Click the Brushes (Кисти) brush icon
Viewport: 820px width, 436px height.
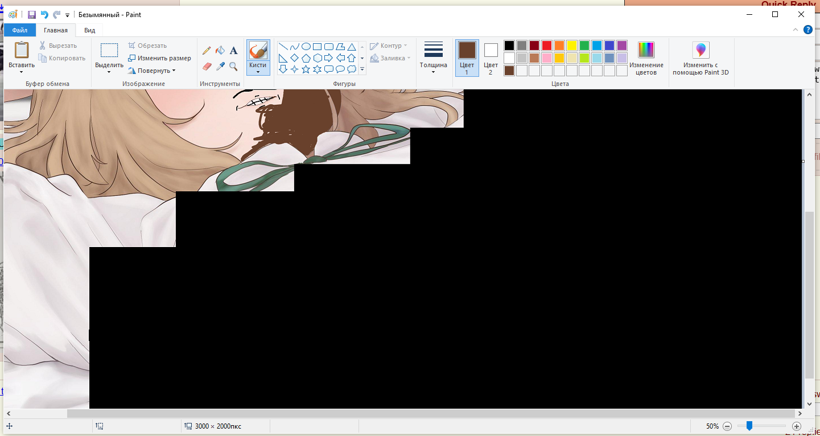coord(258,50)
